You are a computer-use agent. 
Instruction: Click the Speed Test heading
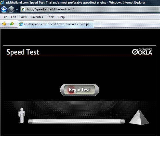coord(23,52)
